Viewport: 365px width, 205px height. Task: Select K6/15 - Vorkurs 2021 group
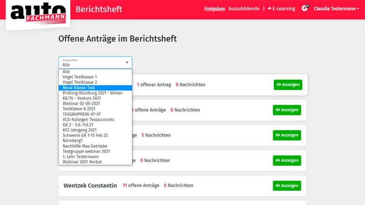pos(95,98)
